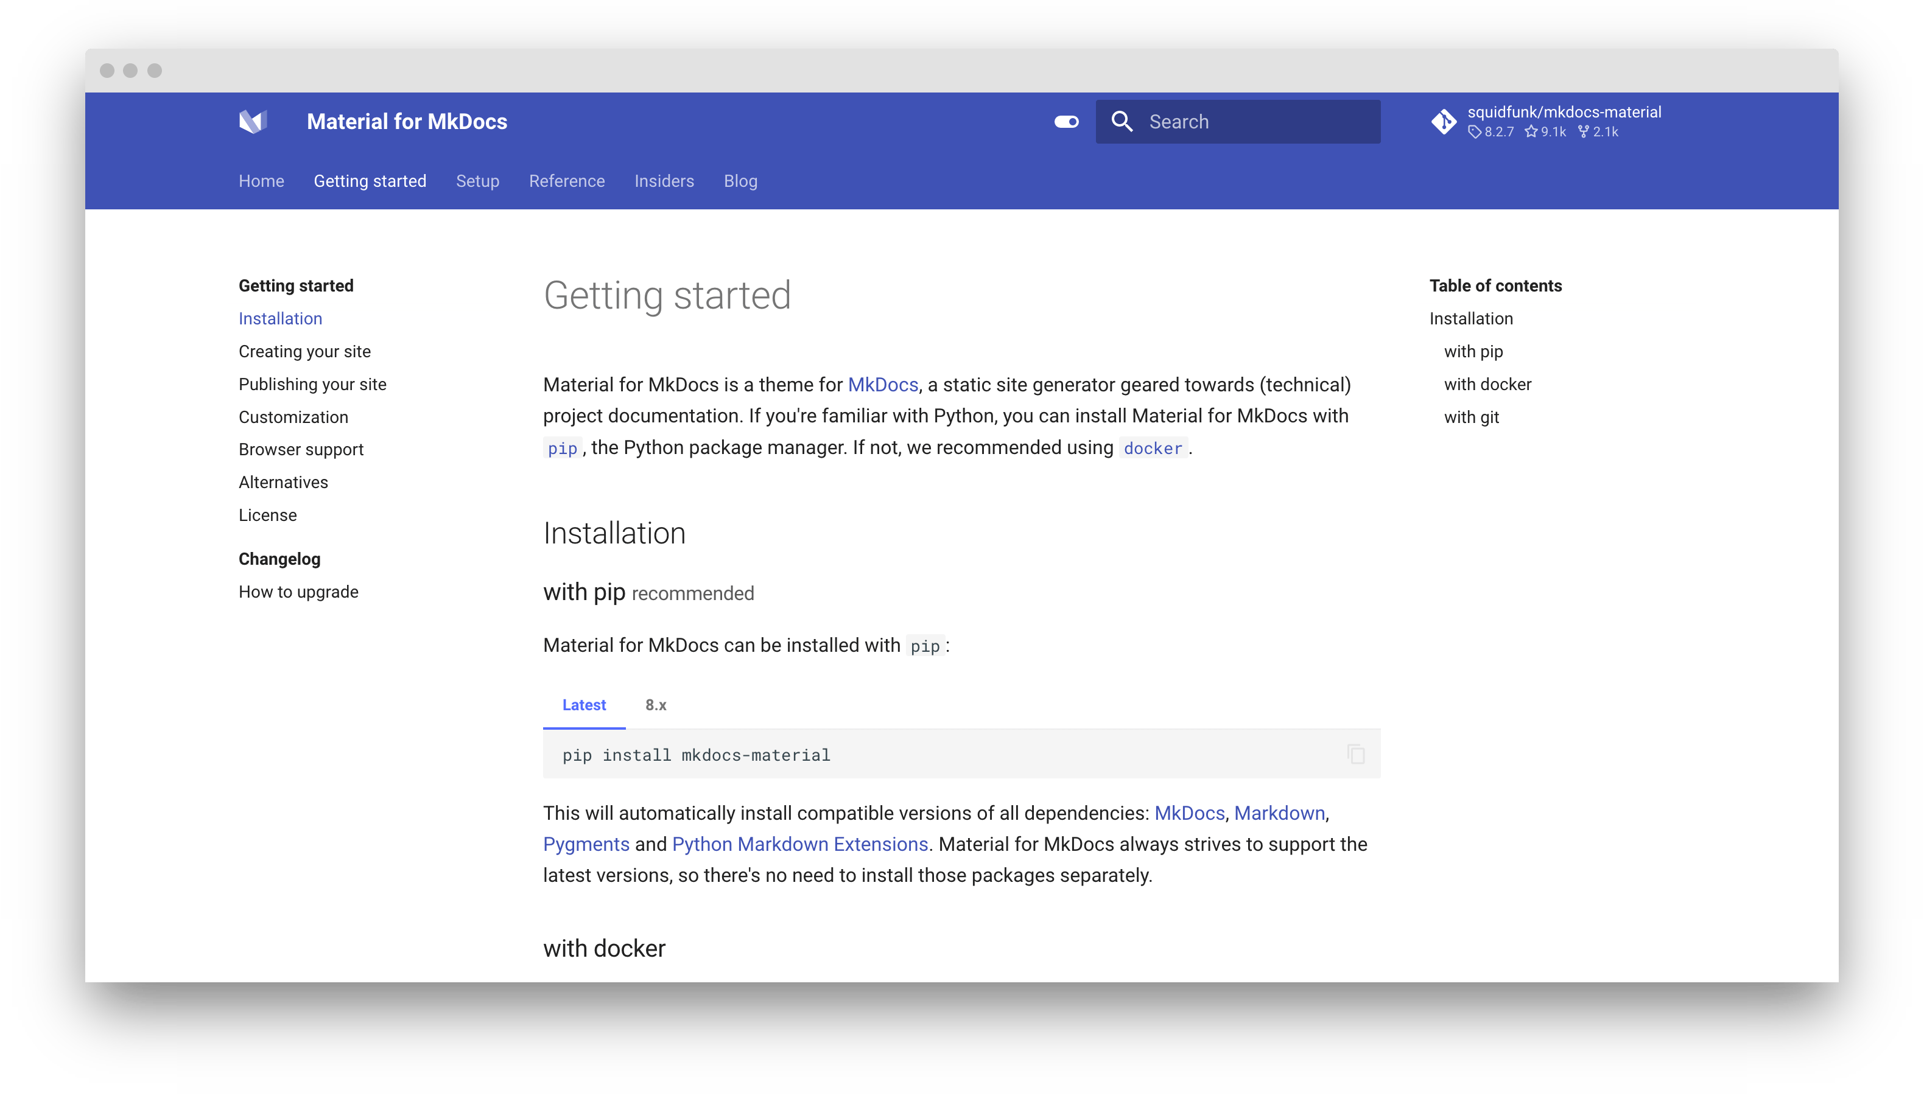The width and height of the screenshot is (1924, 1104).
Task: Select the 8.x tab in code block
Action: point(654,704)
